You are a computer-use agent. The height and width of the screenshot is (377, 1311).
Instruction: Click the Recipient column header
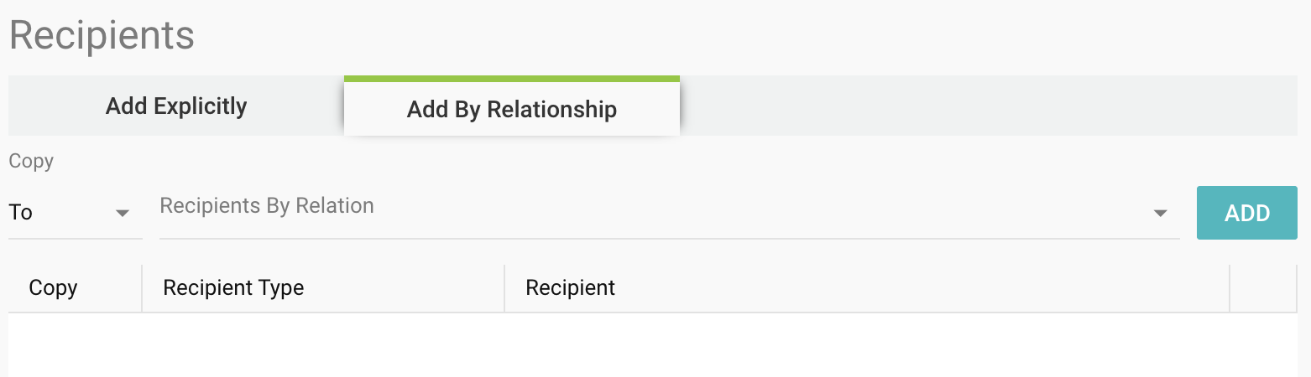coord(570,288)
